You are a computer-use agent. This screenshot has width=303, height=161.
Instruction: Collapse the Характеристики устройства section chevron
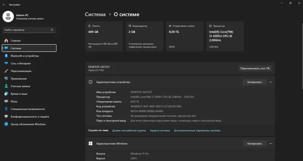click(270, 82)
